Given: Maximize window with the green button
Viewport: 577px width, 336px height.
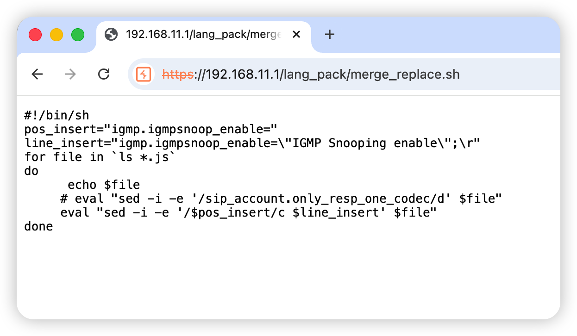Looking at the screenshot, I should click(78, 35).
